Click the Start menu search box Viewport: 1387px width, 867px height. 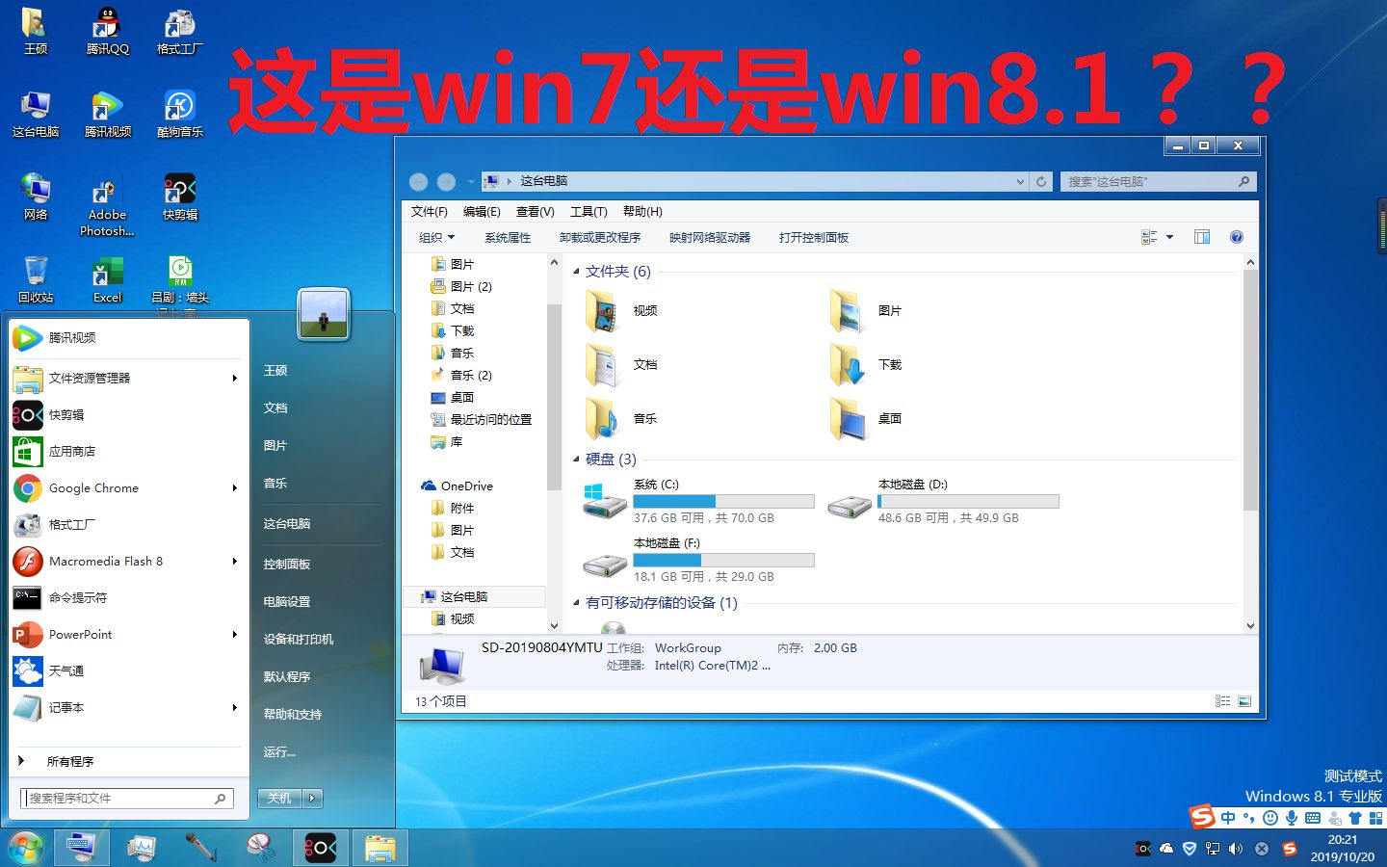click(x=127, y=798)
